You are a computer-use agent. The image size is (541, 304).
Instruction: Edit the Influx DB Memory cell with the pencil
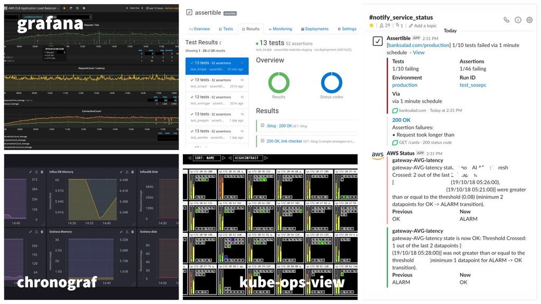121,172
